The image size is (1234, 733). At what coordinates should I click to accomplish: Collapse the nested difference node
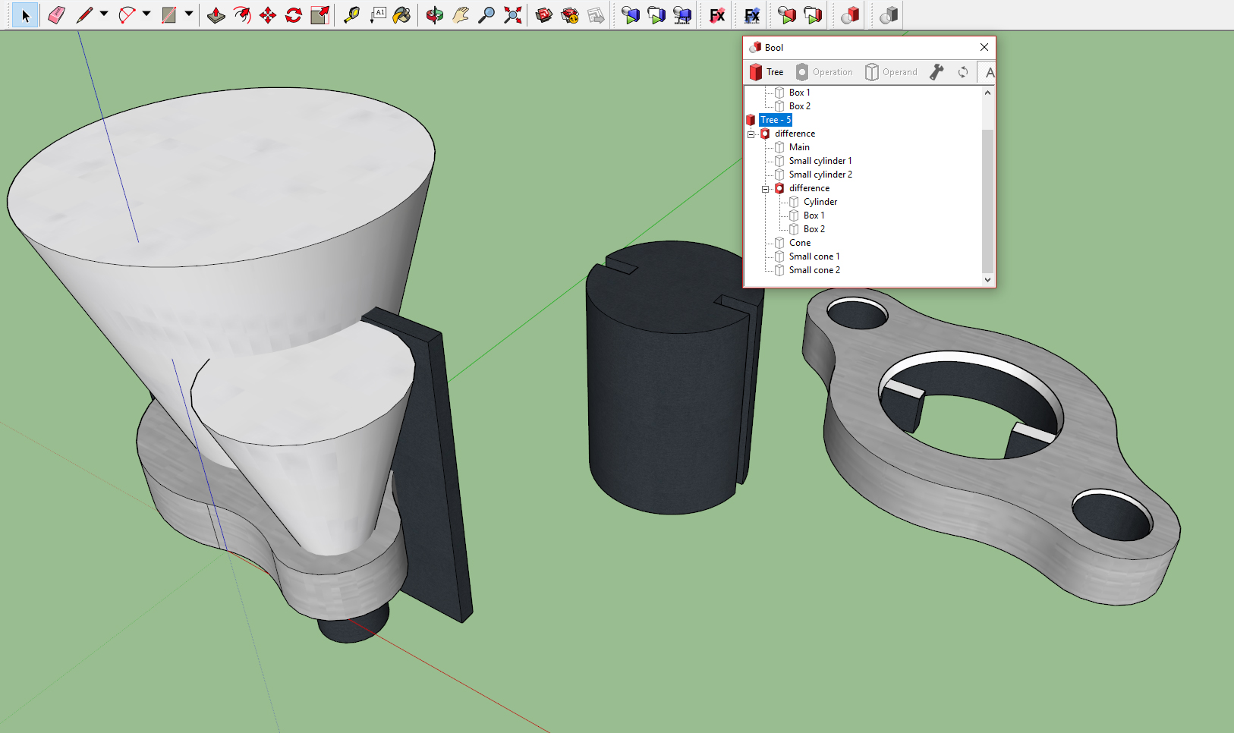(766, 189)
